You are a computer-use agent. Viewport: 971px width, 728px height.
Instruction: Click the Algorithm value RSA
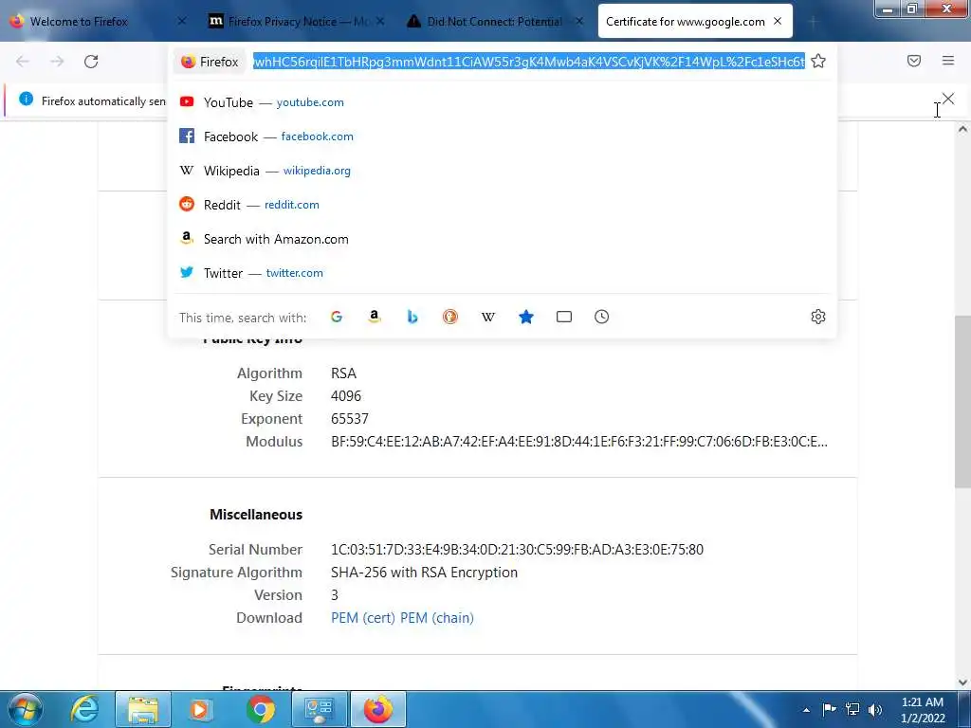click(x=343, y=373)
